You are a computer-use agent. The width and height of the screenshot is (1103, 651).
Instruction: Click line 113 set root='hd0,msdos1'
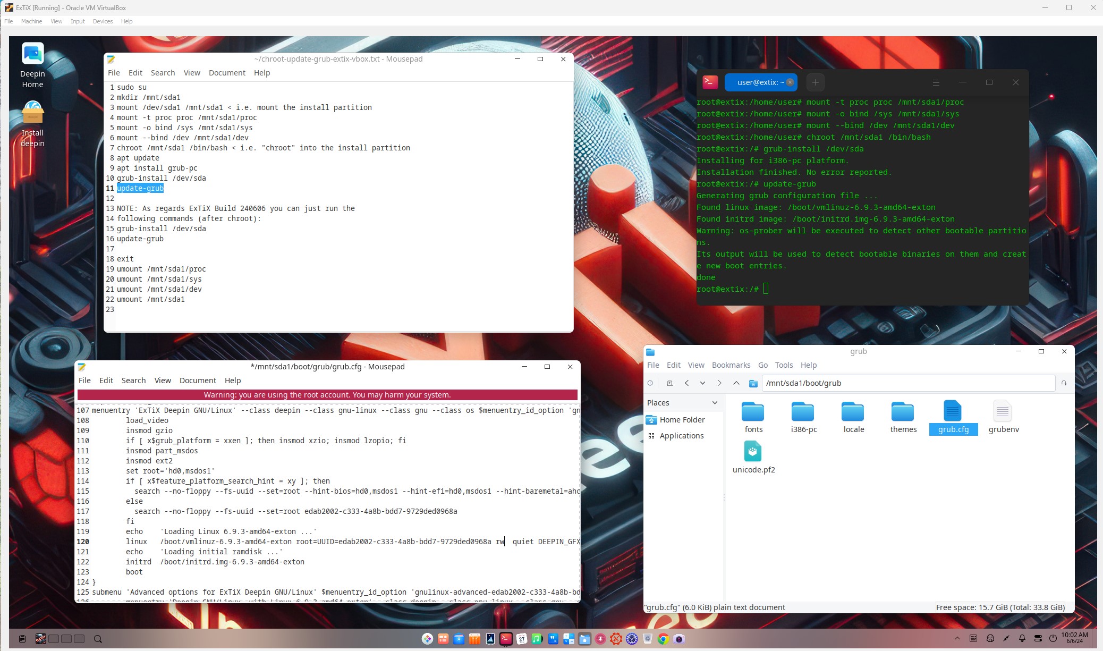(x=170, y=471)
